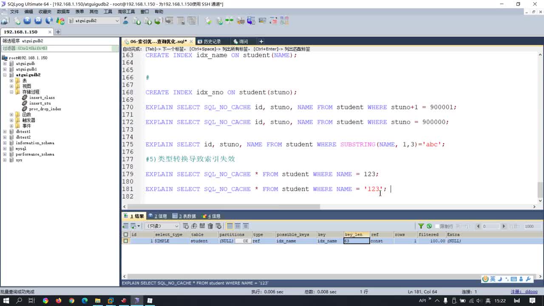Viewport: 544px width, 306px height.
Task: Switch to the 历史记录 history tab
Action: click(212, 42)
